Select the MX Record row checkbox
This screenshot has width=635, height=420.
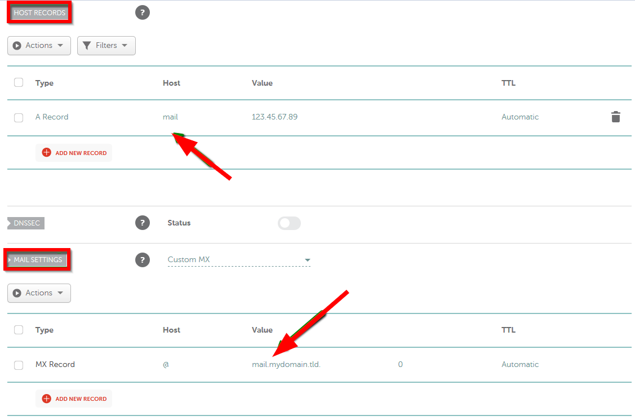[19, 365]
